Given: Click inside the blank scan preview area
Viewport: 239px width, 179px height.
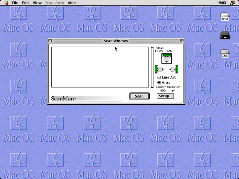Looking at the screenshot, I should tap(100, 67).
